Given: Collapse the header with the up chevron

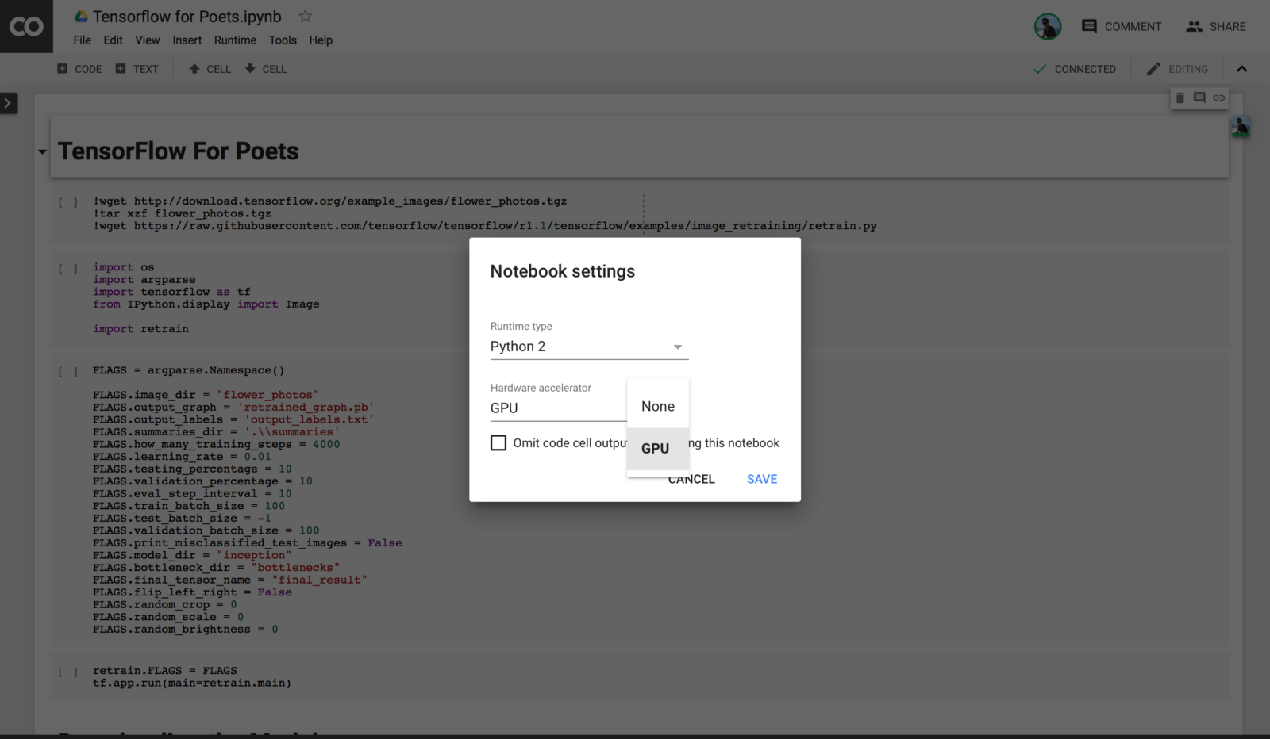Looking at the screenshot, I should [1241, 69].
